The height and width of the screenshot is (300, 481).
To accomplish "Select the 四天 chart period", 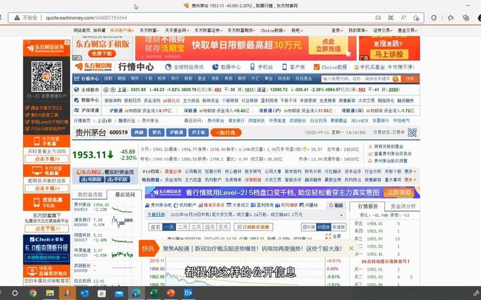I will pos(209,227).
